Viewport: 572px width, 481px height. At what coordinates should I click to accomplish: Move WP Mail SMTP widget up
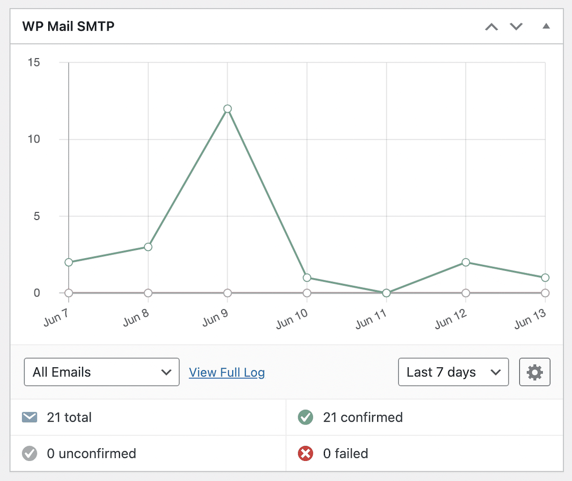click(x=492, y=27)
